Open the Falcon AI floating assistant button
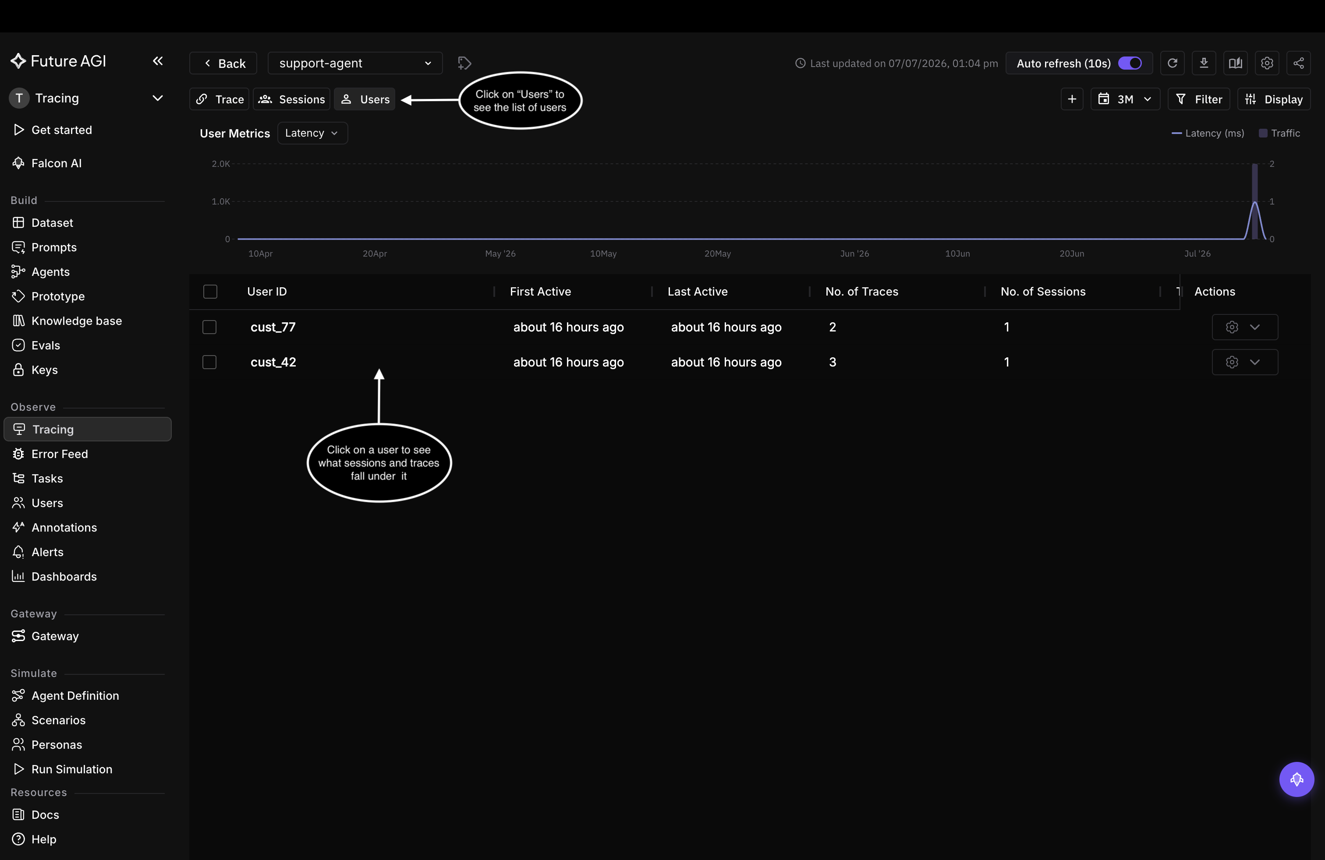This screenshot has height=860, width=1325. [1297, 779]
